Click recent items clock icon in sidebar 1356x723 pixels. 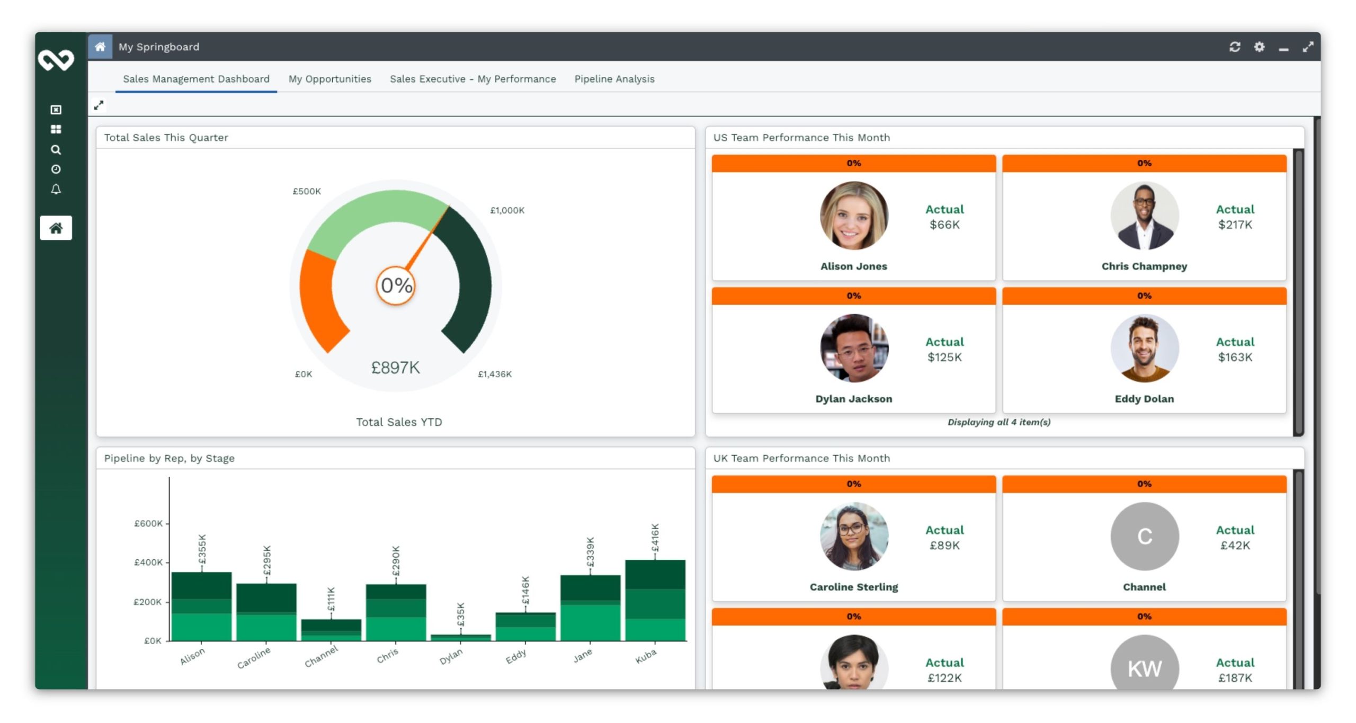pyautogui.click(x=56, y=169)
